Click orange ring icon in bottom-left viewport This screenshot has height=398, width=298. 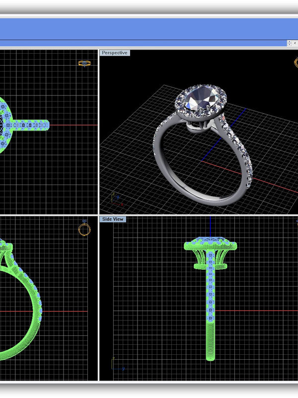84,229
